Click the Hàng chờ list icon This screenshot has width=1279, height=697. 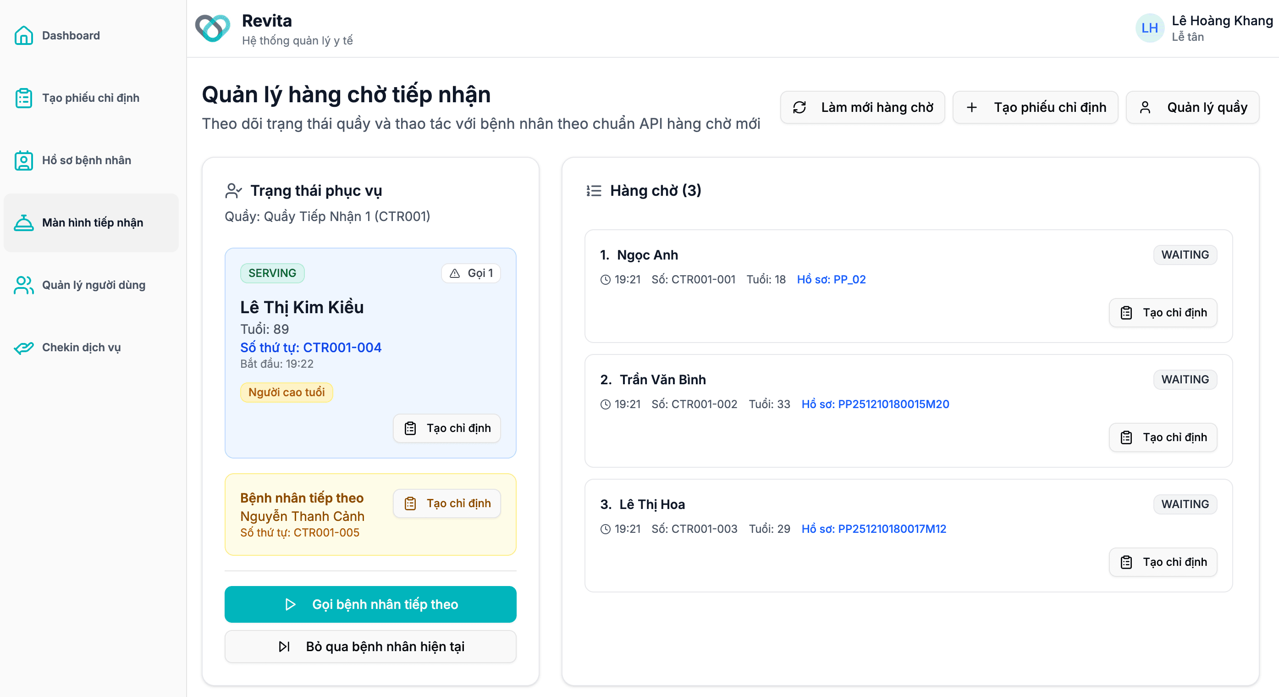593,190
